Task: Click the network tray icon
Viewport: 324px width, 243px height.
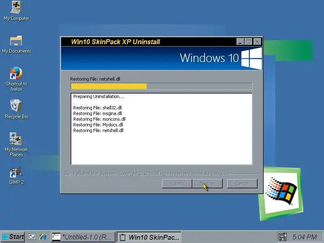Action: tap(282, 237)
